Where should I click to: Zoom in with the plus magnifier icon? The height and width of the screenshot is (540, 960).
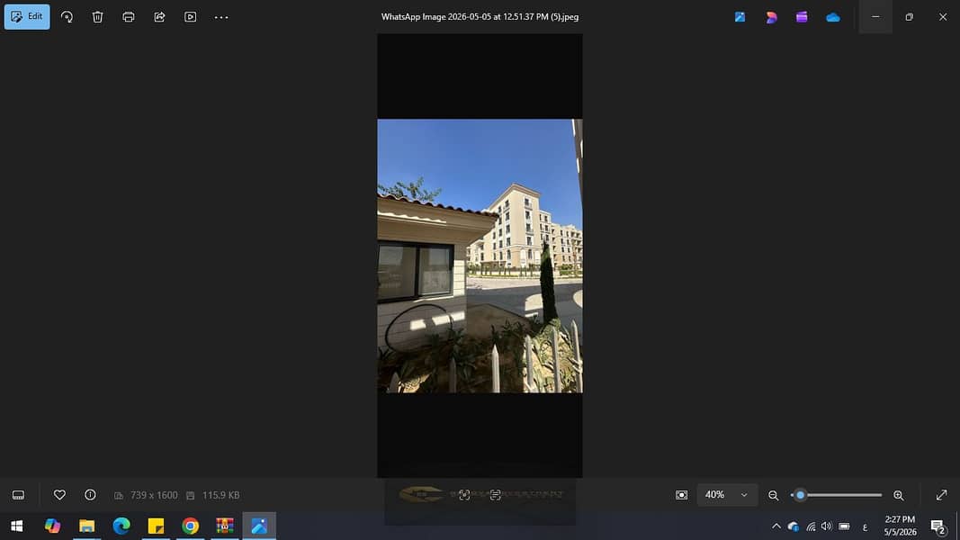(x=899, y=495)
